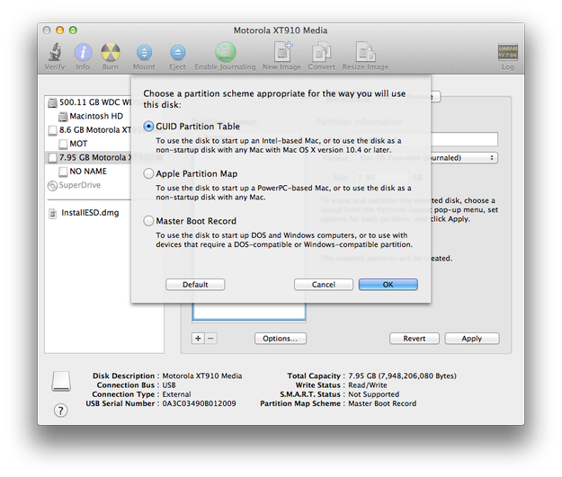Click the New Image icon

282,52
